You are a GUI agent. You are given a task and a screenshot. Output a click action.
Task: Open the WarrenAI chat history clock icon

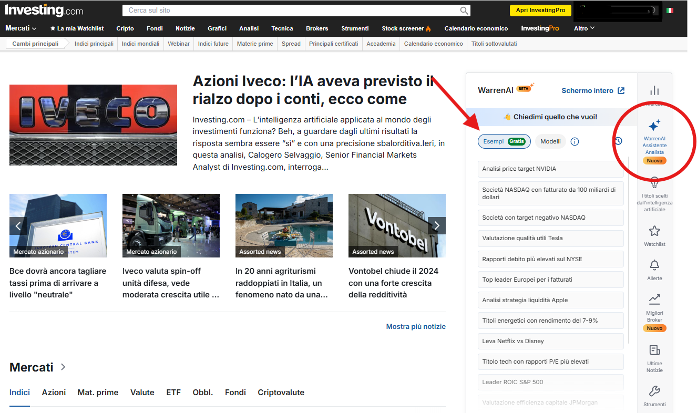click(x=618, y=141)
